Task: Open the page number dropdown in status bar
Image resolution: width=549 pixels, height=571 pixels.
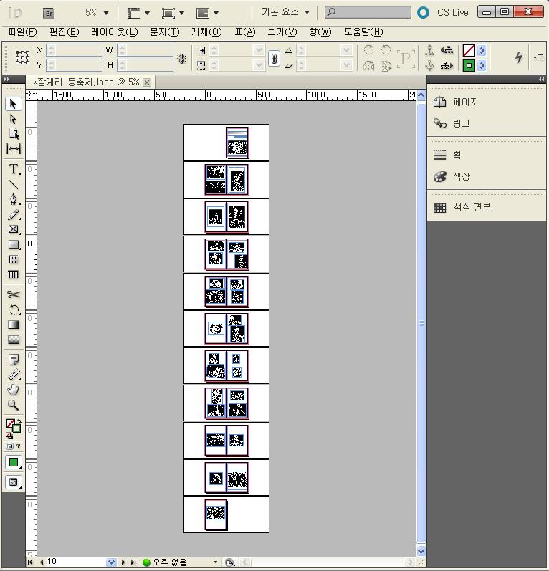Action: tap(111, 562)
